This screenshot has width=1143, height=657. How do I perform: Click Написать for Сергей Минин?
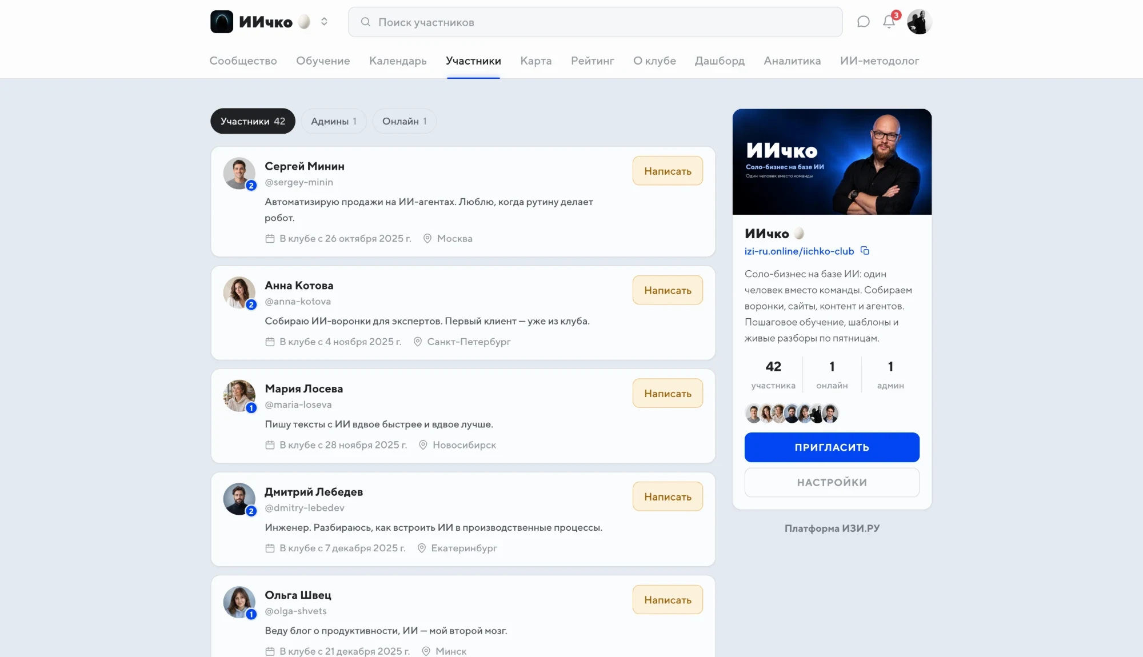668,171
